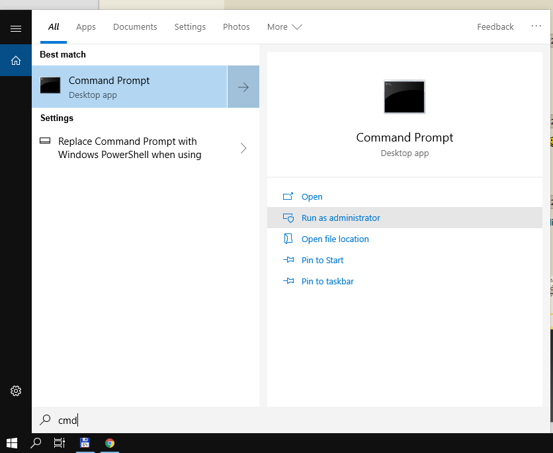Open Google Chrome from the taskbar
Screen dimensions: 553x453
[x=110, y=443]
